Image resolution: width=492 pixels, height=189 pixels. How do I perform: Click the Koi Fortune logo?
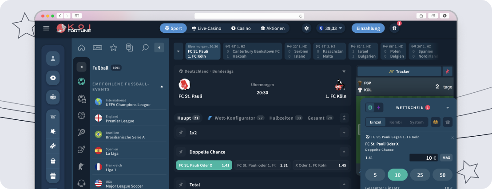pos(74,28)
